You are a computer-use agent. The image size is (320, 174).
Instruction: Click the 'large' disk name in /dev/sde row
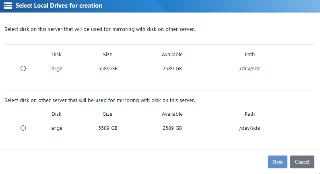click(x=56, y=128)
